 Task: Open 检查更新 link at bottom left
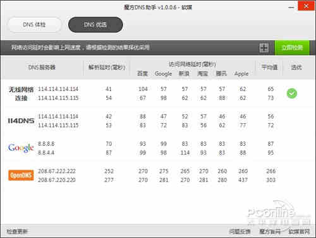coord(17,232)
